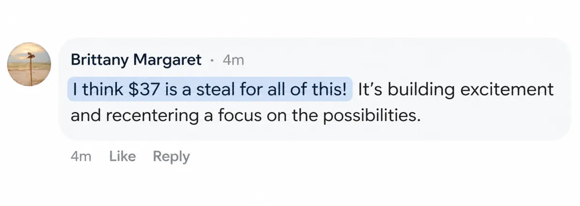The width and height of the screenshot is (580, 206).
Task: Select the highlighted "I think $37" sentence
Action: [210, 89]
